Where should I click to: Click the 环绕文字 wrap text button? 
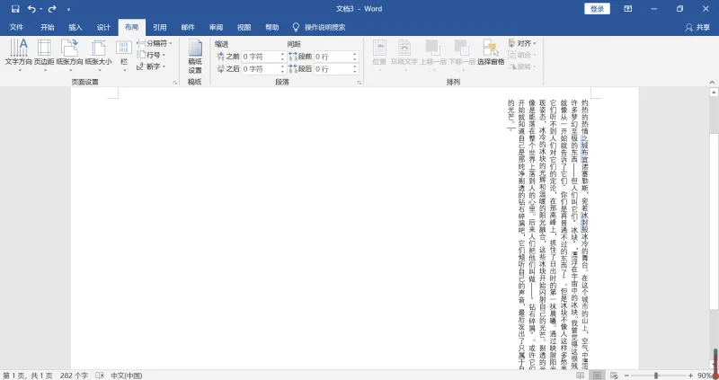(x=404, y=55)
